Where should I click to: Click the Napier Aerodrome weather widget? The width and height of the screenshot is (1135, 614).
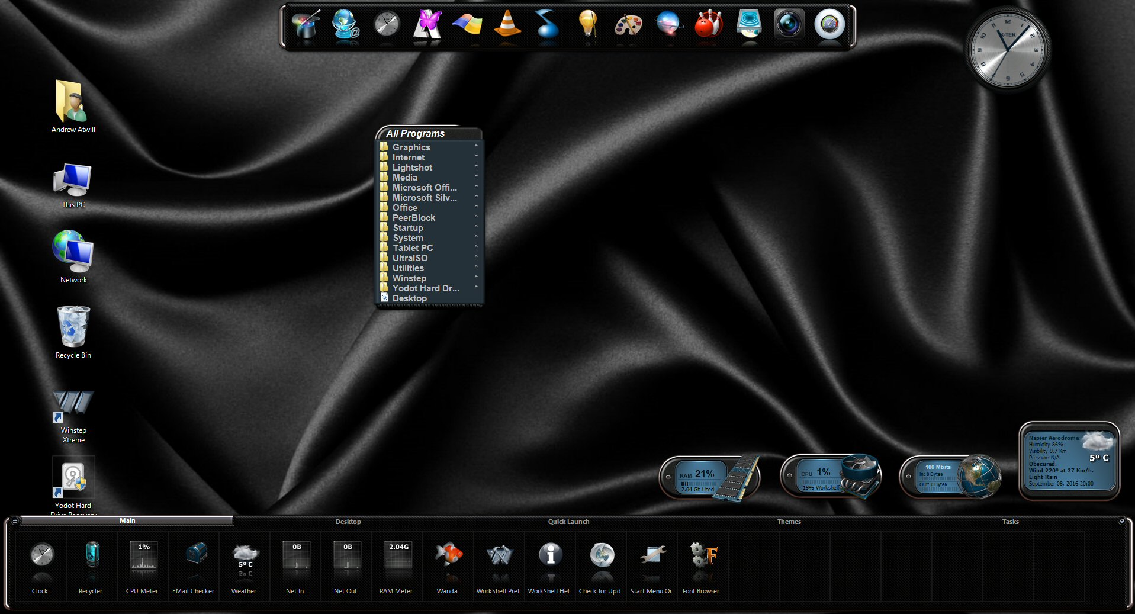tap(1069, 461)
